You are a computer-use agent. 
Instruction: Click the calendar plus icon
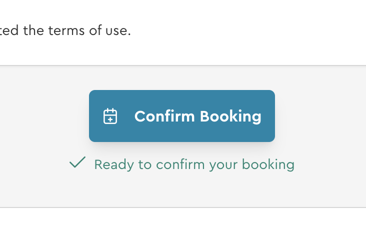110,116
